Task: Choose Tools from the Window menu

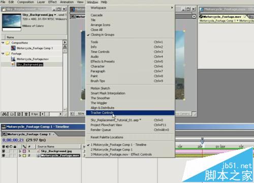Action: click(x=131, y=42)
